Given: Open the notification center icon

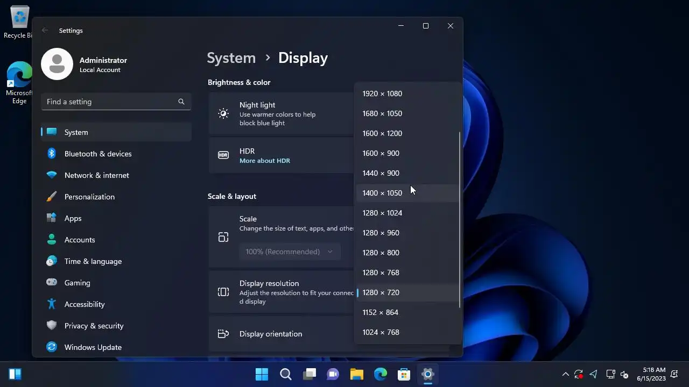Looking at the screenshot, I should [x=674, y=374].
